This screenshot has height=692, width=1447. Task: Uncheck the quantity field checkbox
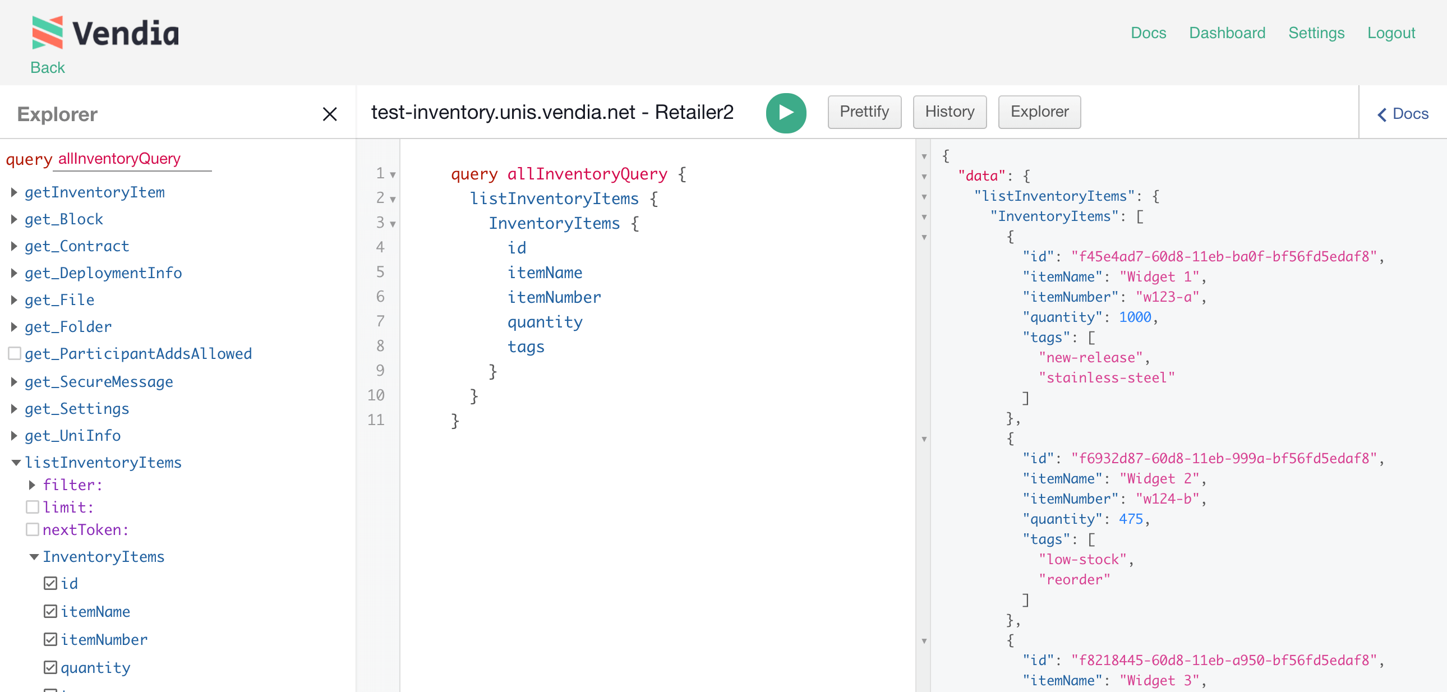[50, 668]
